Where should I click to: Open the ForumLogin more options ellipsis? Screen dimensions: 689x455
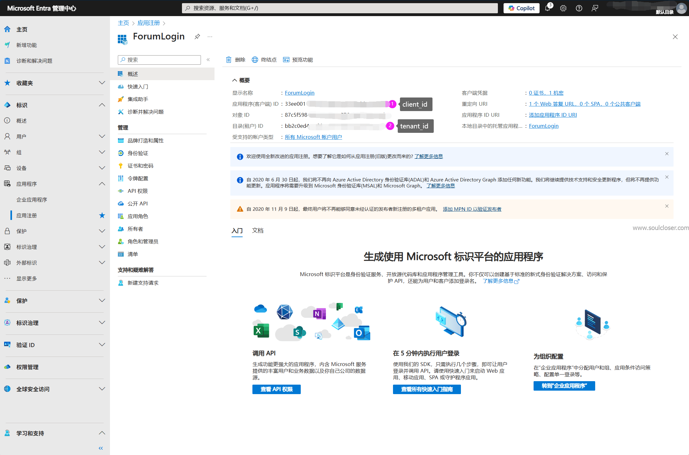point(210,37)
